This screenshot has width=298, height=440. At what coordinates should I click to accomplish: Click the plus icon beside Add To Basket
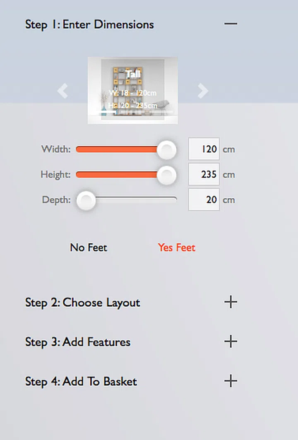coord(231,381)
